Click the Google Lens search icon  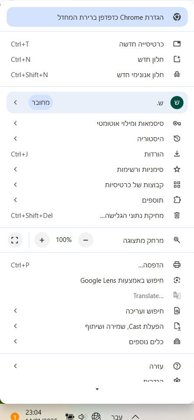(x=177, y=281)
